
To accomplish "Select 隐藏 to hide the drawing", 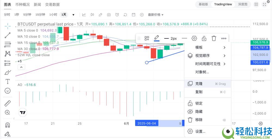I will tap(208, 112).
